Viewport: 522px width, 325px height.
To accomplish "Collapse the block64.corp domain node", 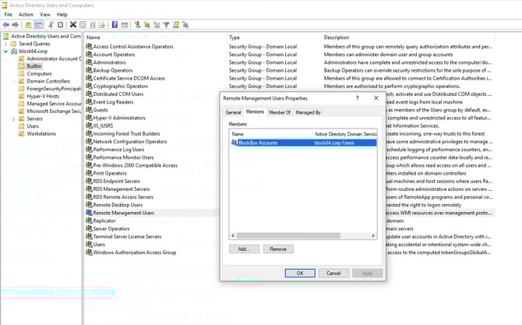I will pyautogui.click(x=6, y=51).
